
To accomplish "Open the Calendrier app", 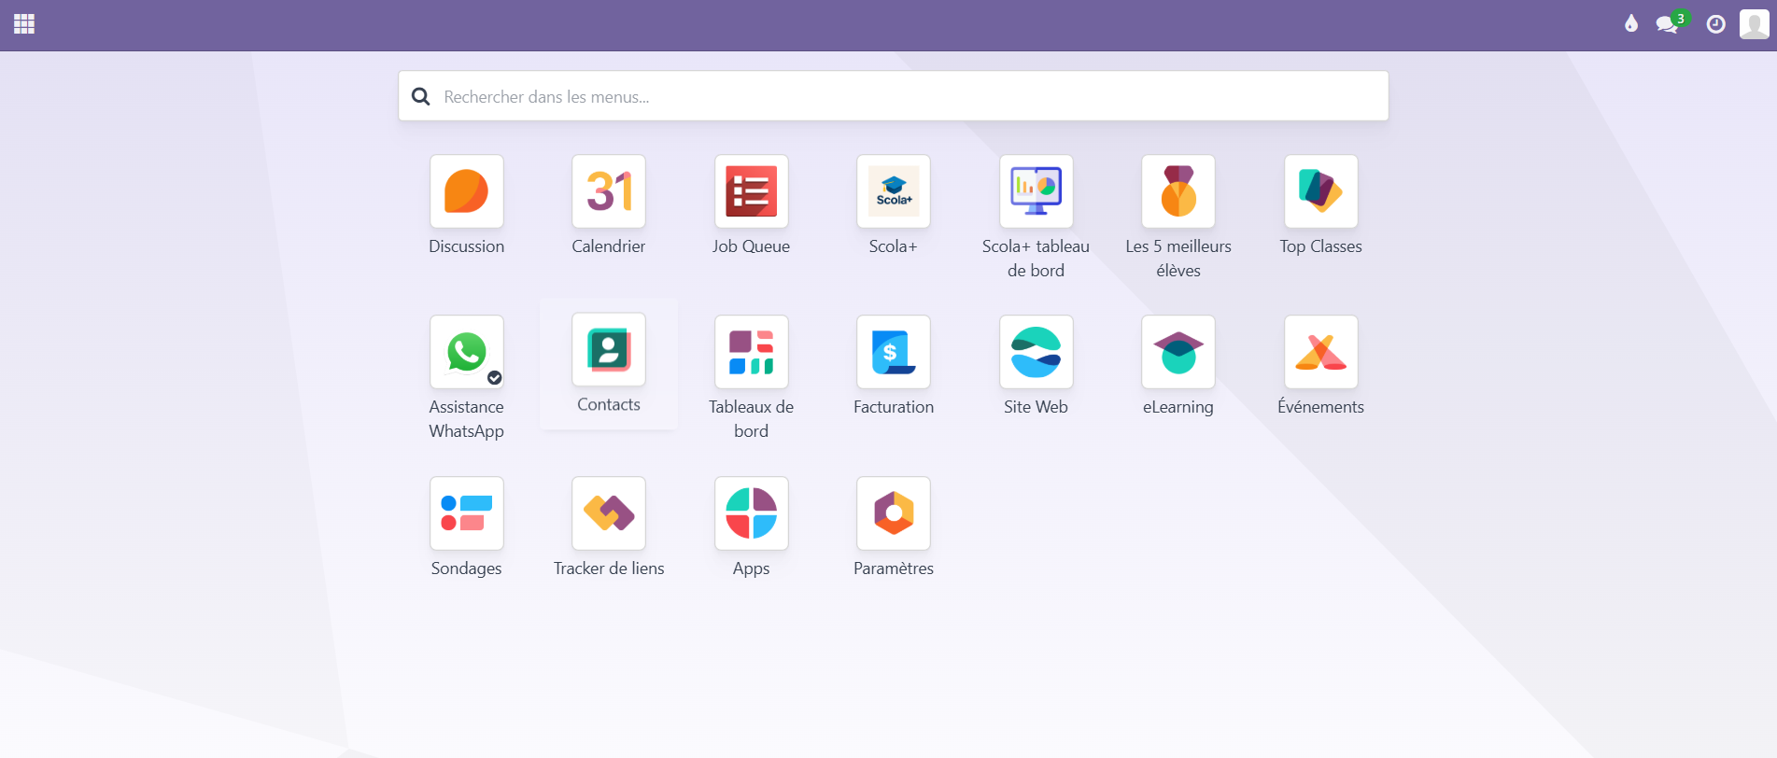I will click(x=609, y=192).
